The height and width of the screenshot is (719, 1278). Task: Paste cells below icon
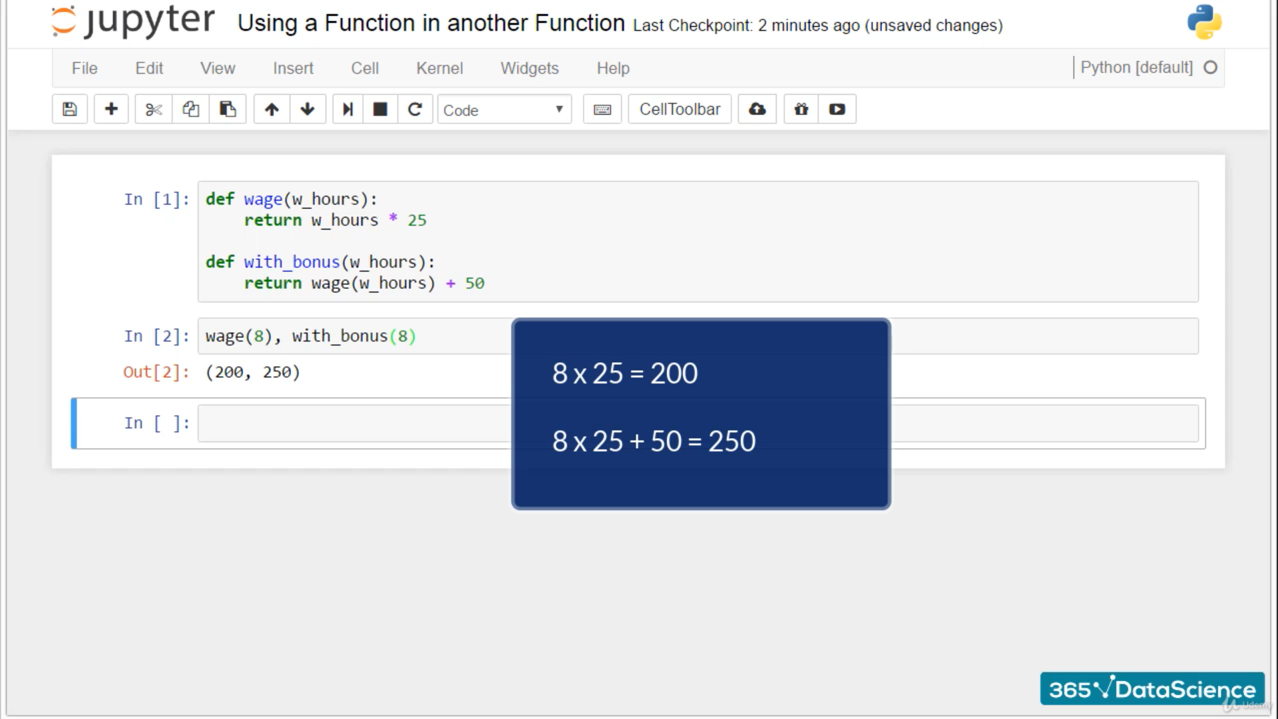point(228,109)
